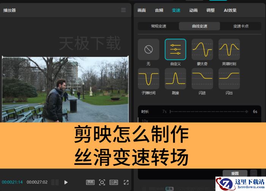Open the 调整 adjustment tab
The image size is (266, 191).
pos(211,10)
